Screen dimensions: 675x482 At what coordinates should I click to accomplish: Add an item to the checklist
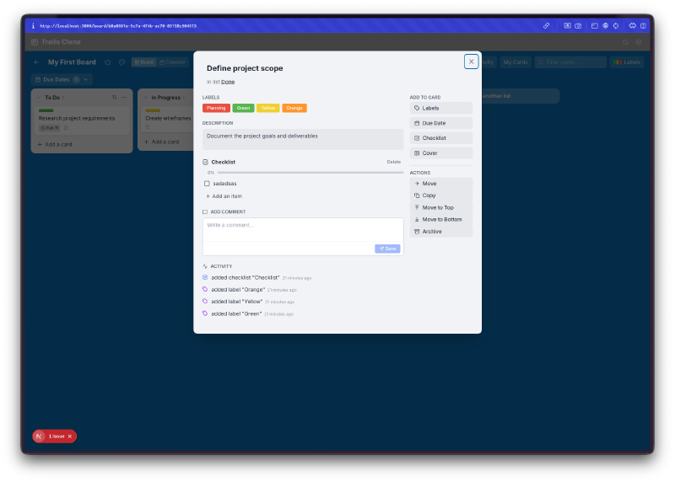[226, 196]
